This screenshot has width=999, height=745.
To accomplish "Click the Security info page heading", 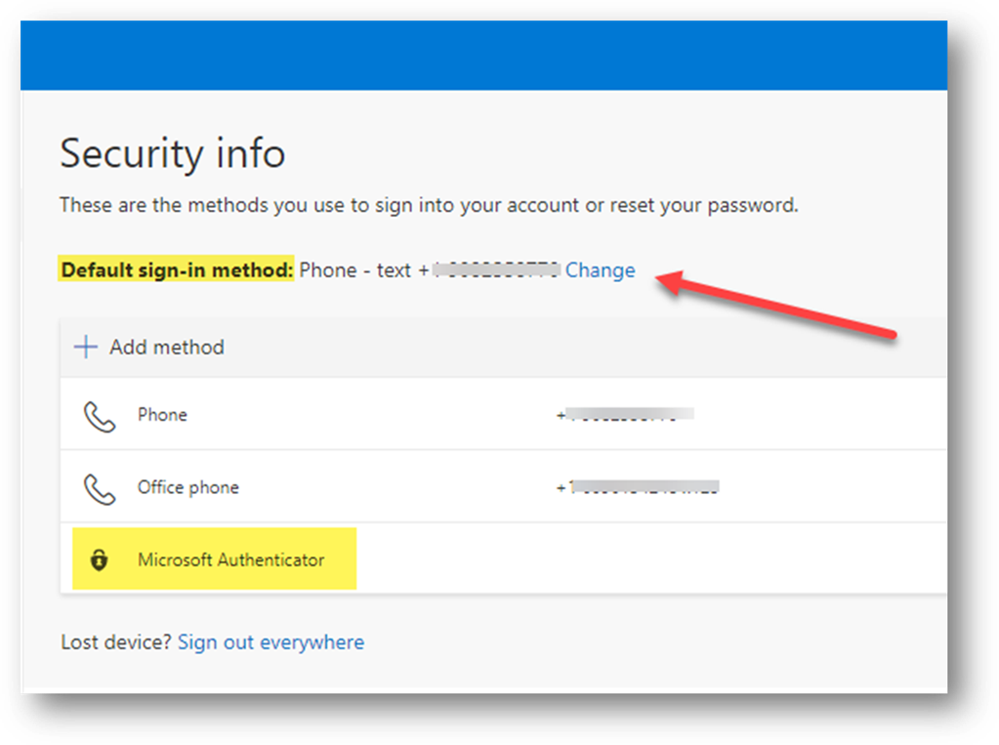I will 173,153.
